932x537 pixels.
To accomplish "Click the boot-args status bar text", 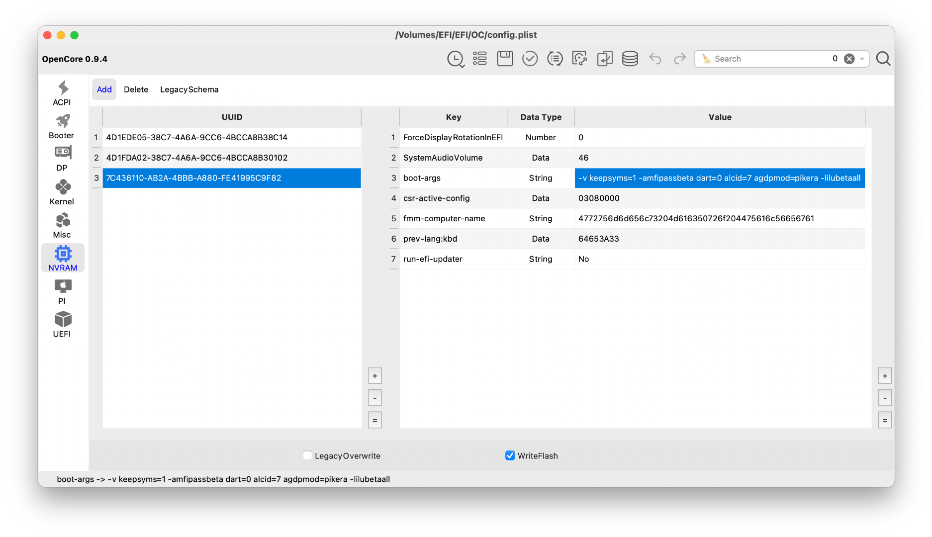I will [223, 479].
